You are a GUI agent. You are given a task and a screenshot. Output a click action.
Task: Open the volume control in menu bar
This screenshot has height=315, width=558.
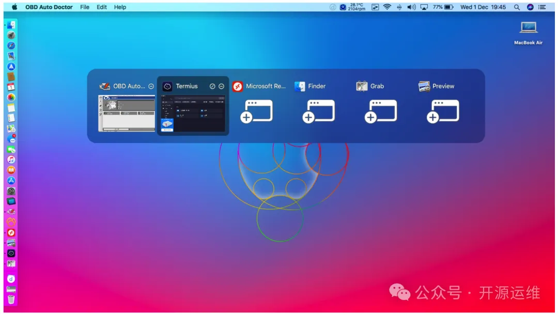click(411, 7)
